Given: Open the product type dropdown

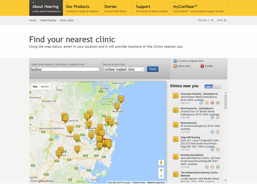Looking at the screenshot, I should 123,69.
